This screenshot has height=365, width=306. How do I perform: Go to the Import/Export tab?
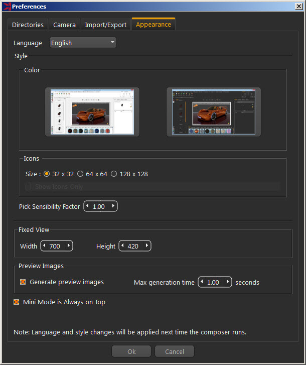[105, 25]
